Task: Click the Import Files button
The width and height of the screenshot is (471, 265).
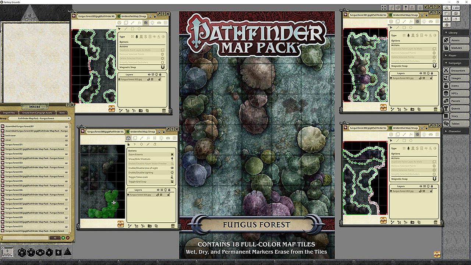Action: pos(10,113)
